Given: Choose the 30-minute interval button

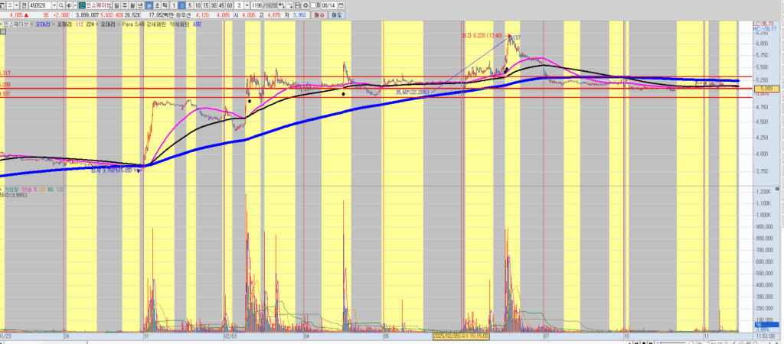Looking at the screenshot, I should pyautogui.click(x=214, y=5).
